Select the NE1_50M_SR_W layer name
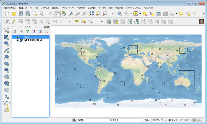 (33, 40)
